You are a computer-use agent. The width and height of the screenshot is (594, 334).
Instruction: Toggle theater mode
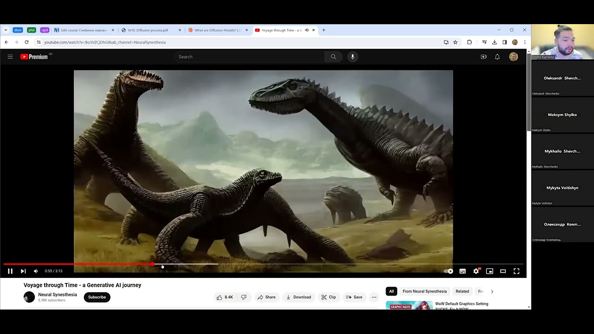pos(503,271)
